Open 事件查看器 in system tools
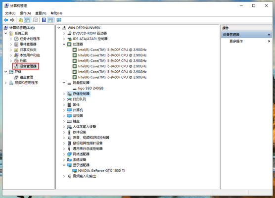275x198 pixels. coord(28,44)
